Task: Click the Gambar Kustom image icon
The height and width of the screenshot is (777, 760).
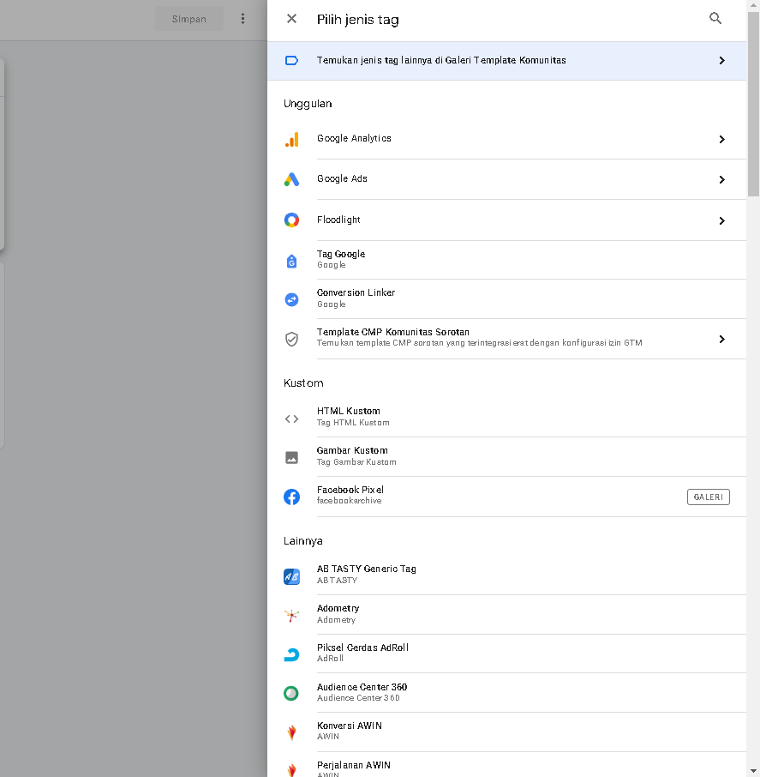Action: [291, 457]
